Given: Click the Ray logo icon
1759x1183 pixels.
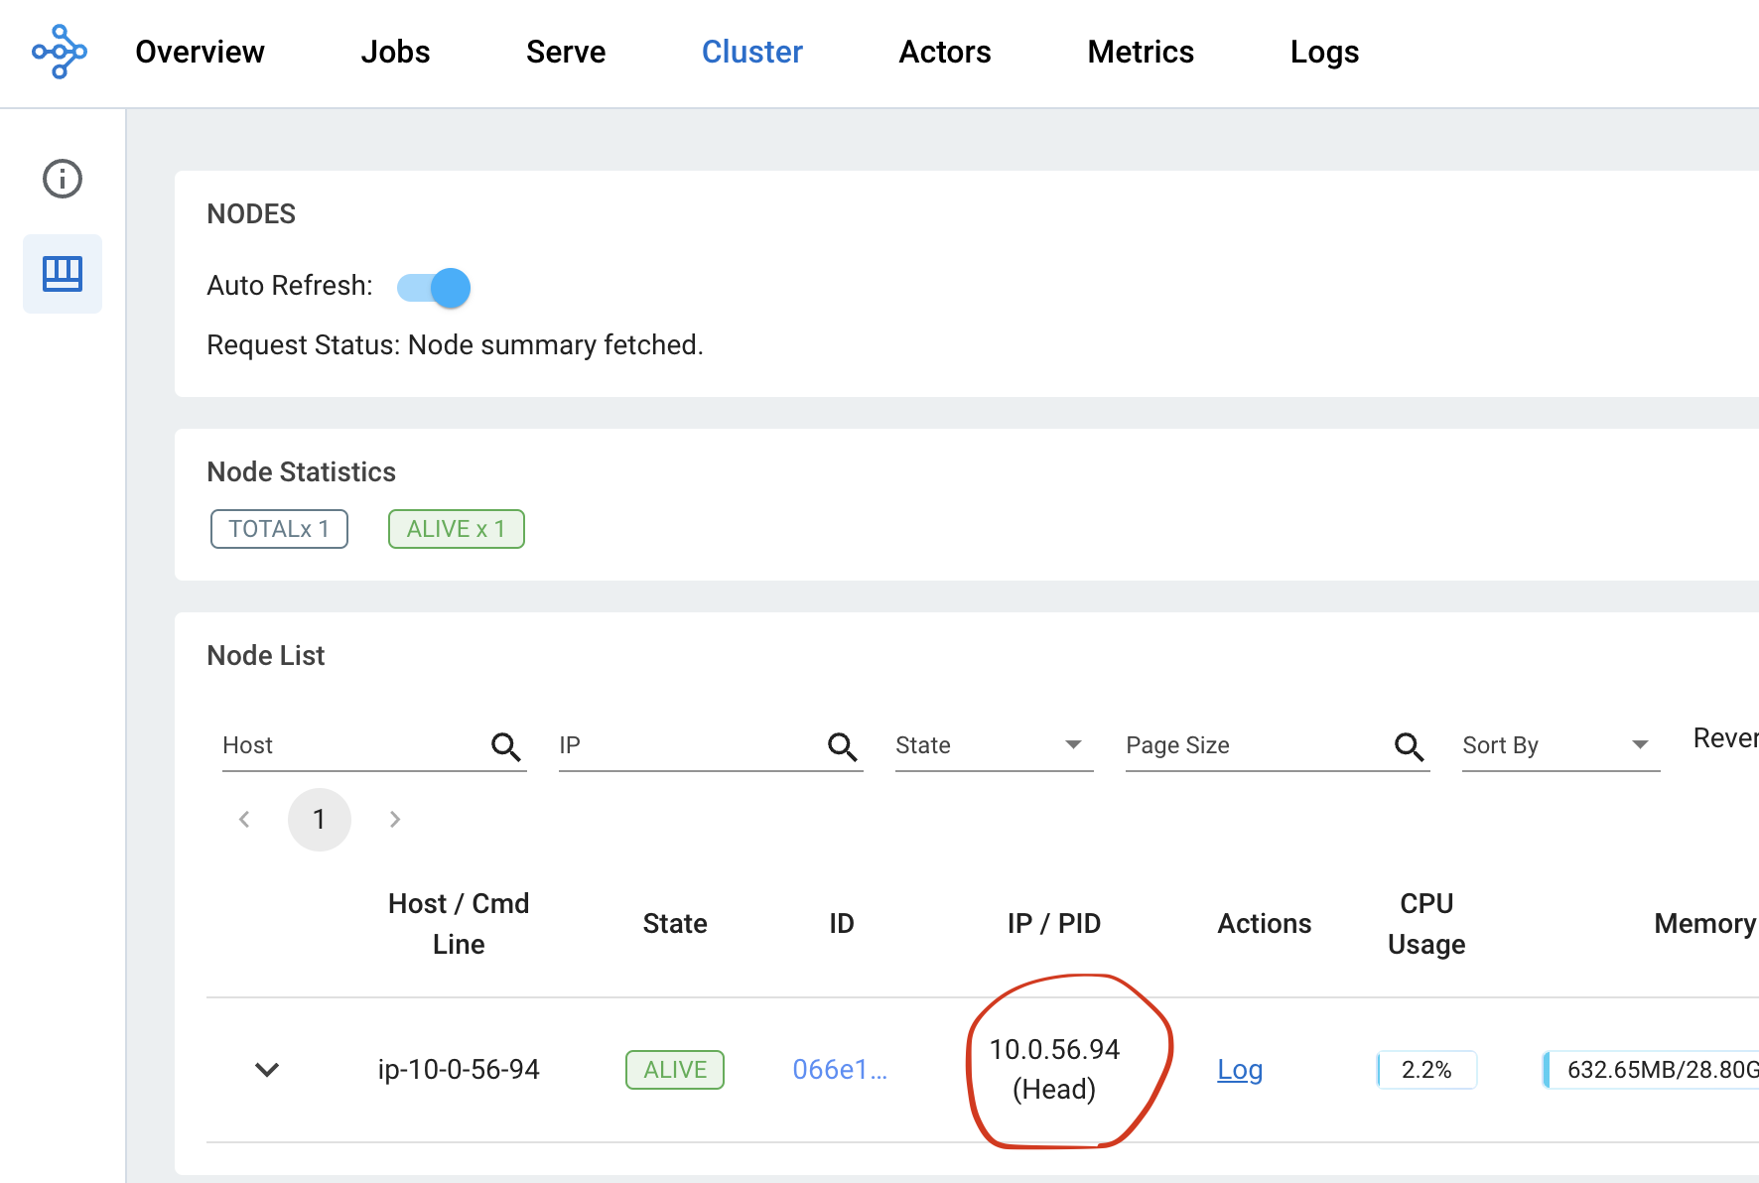Looking at the screenshot, I should pos(60,52).
